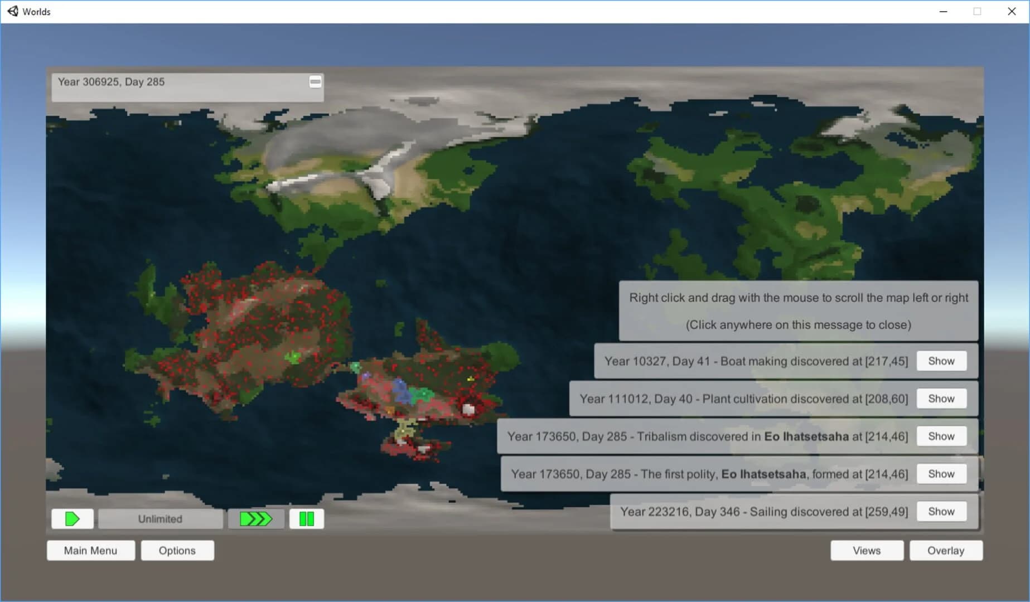Show Tribalism discovery in Eo Ihatsetsaha
This screenshot has height=602, width=1030.
(x=941, y=436)
